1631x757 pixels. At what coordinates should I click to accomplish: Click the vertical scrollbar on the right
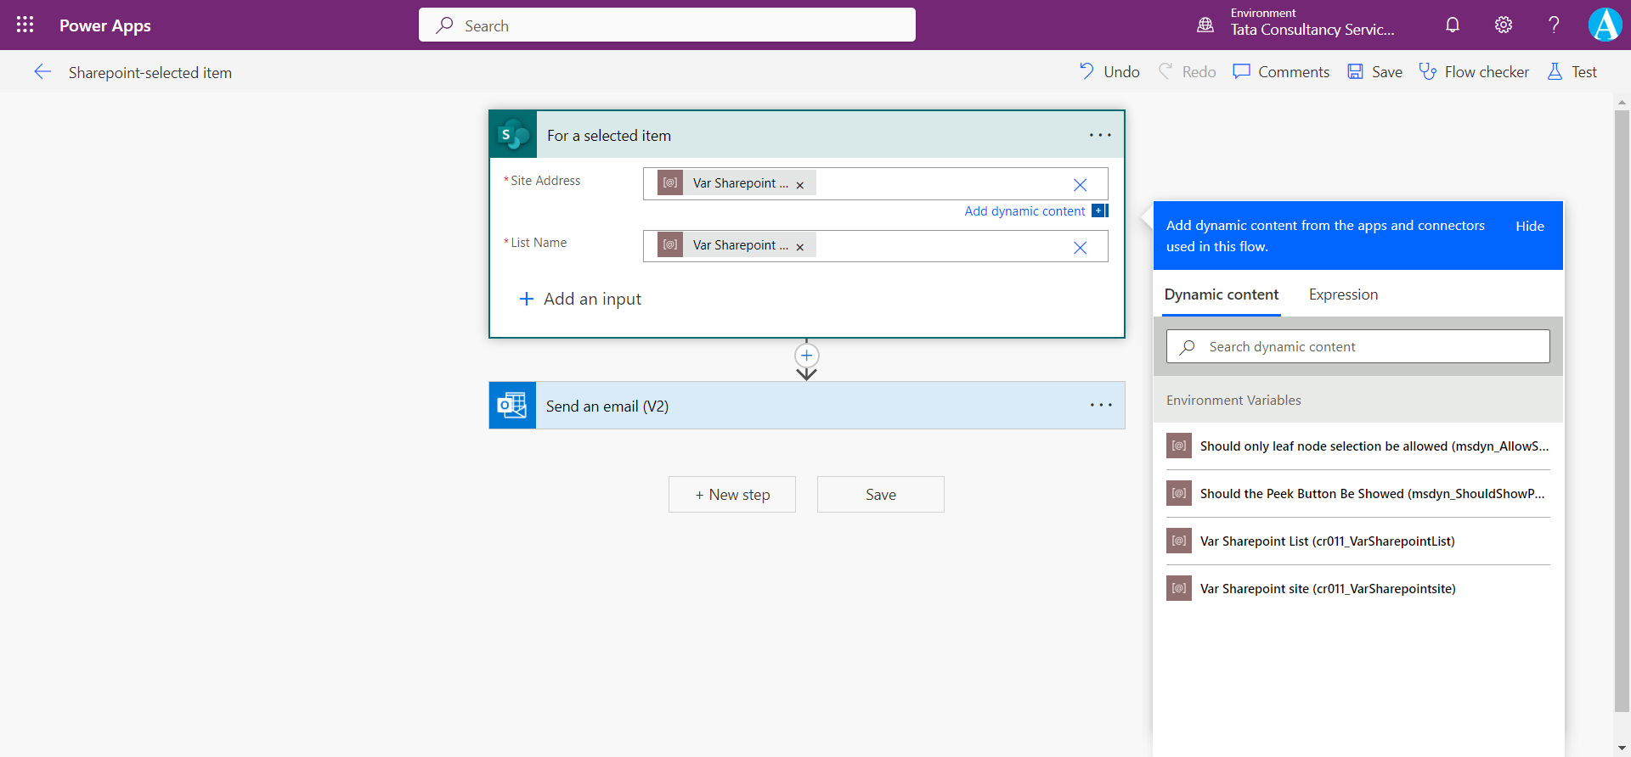(1622, 407)
